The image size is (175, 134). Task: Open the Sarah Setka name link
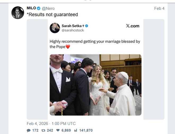pyautogui.click(x=71, y=26)
